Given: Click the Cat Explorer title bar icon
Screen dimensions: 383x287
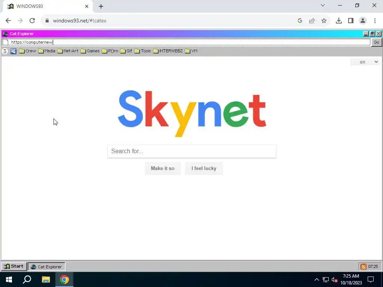Looking at the screenshot, I should (6, 34).
